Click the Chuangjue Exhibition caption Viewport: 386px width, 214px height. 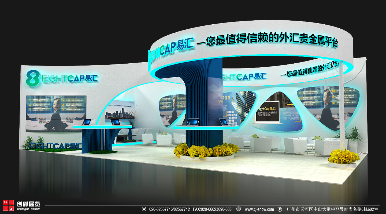click(29, 209)
